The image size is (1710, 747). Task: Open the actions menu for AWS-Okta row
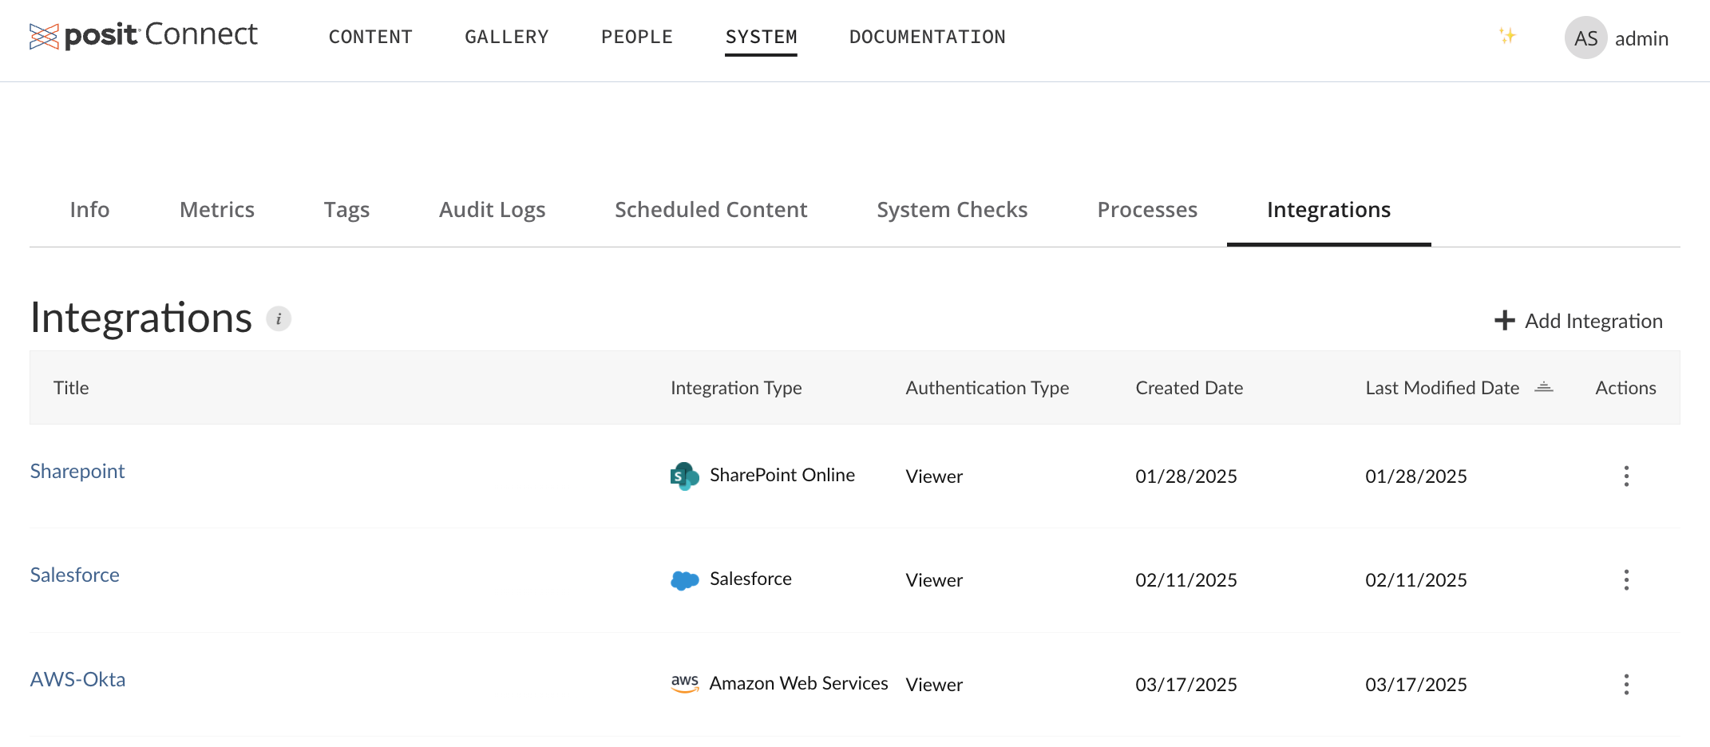[1627, 684]
